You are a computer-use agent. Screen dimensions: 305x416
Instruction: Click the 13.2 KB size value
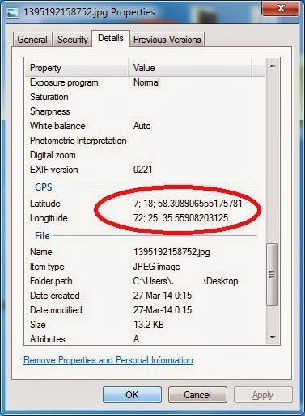[x=149, y=325]
